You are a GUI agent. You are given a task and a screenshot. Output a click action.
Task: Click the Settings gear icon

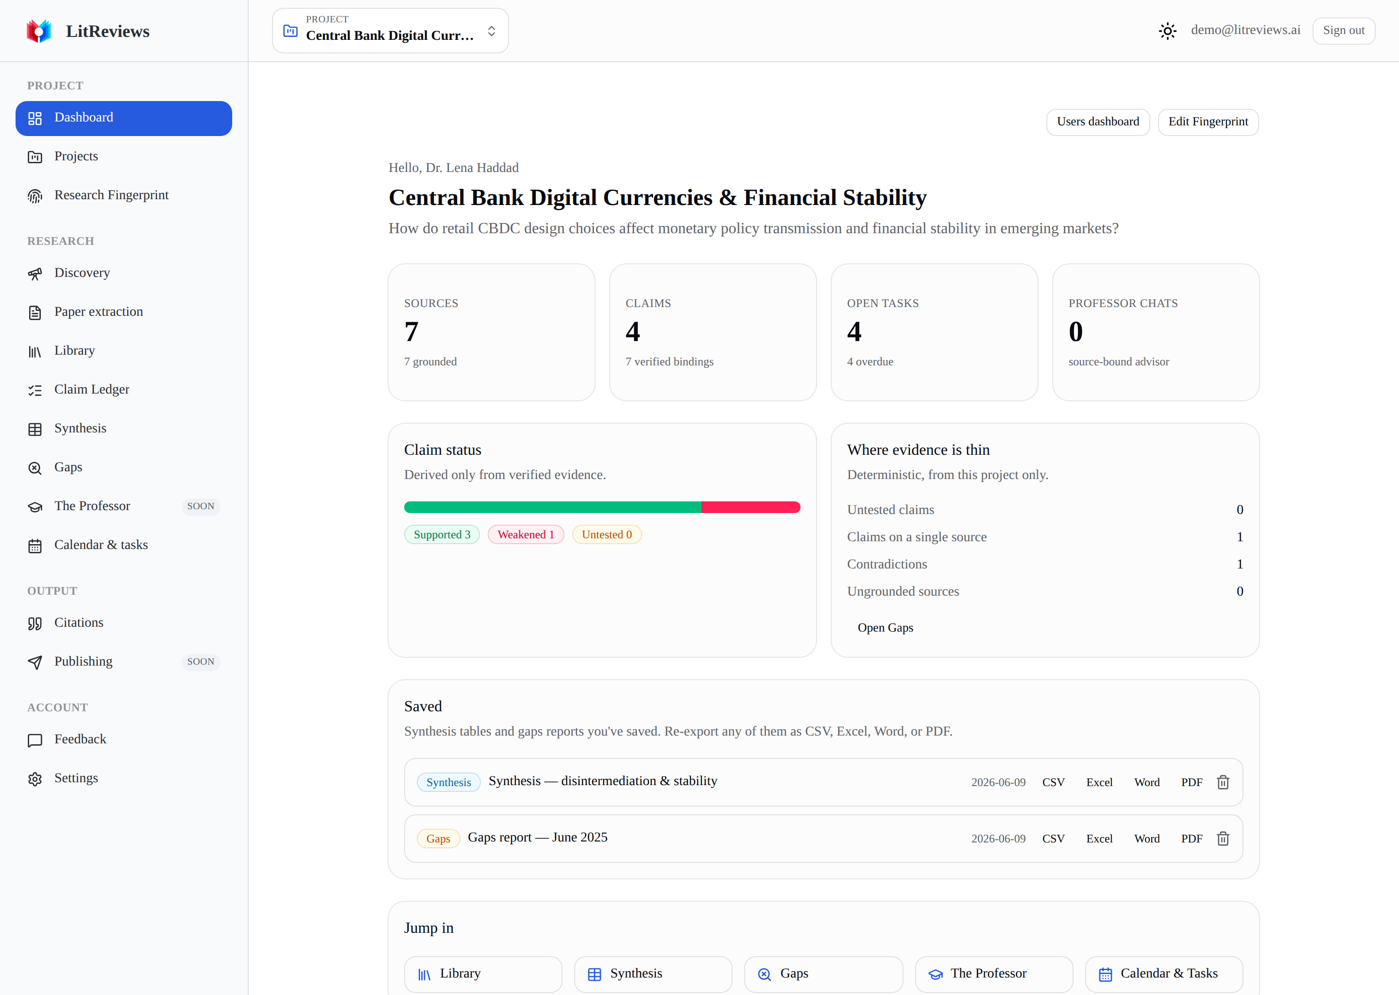click(35, 779)
